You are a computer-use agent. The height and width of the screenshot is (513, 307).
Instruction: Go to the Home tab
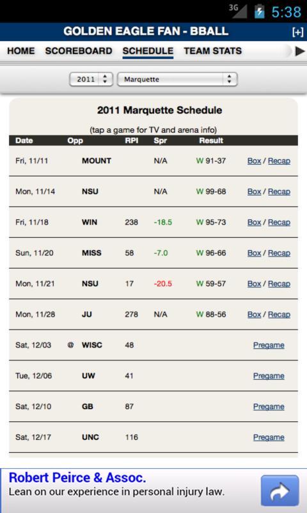pyautogui.click(x=21, y=51)
